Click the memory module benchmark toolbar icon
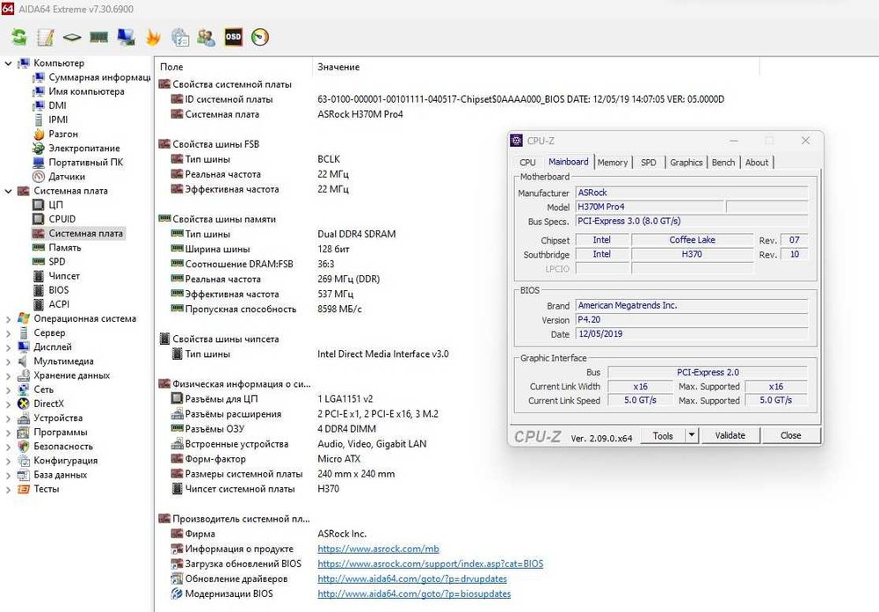 pyautogui.click(x=99, y=37)
